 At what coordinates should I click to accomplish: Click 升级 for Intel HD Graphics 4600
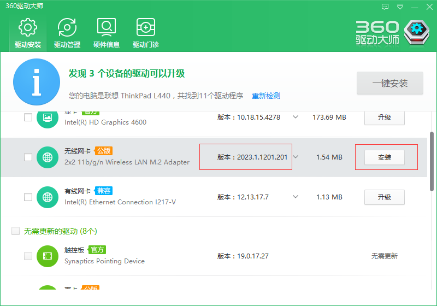pyautogui.click(x=385, y=117)
